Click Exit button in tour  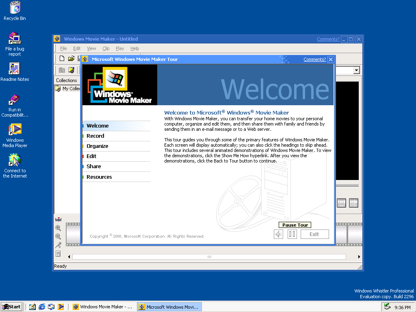(315, 234)
